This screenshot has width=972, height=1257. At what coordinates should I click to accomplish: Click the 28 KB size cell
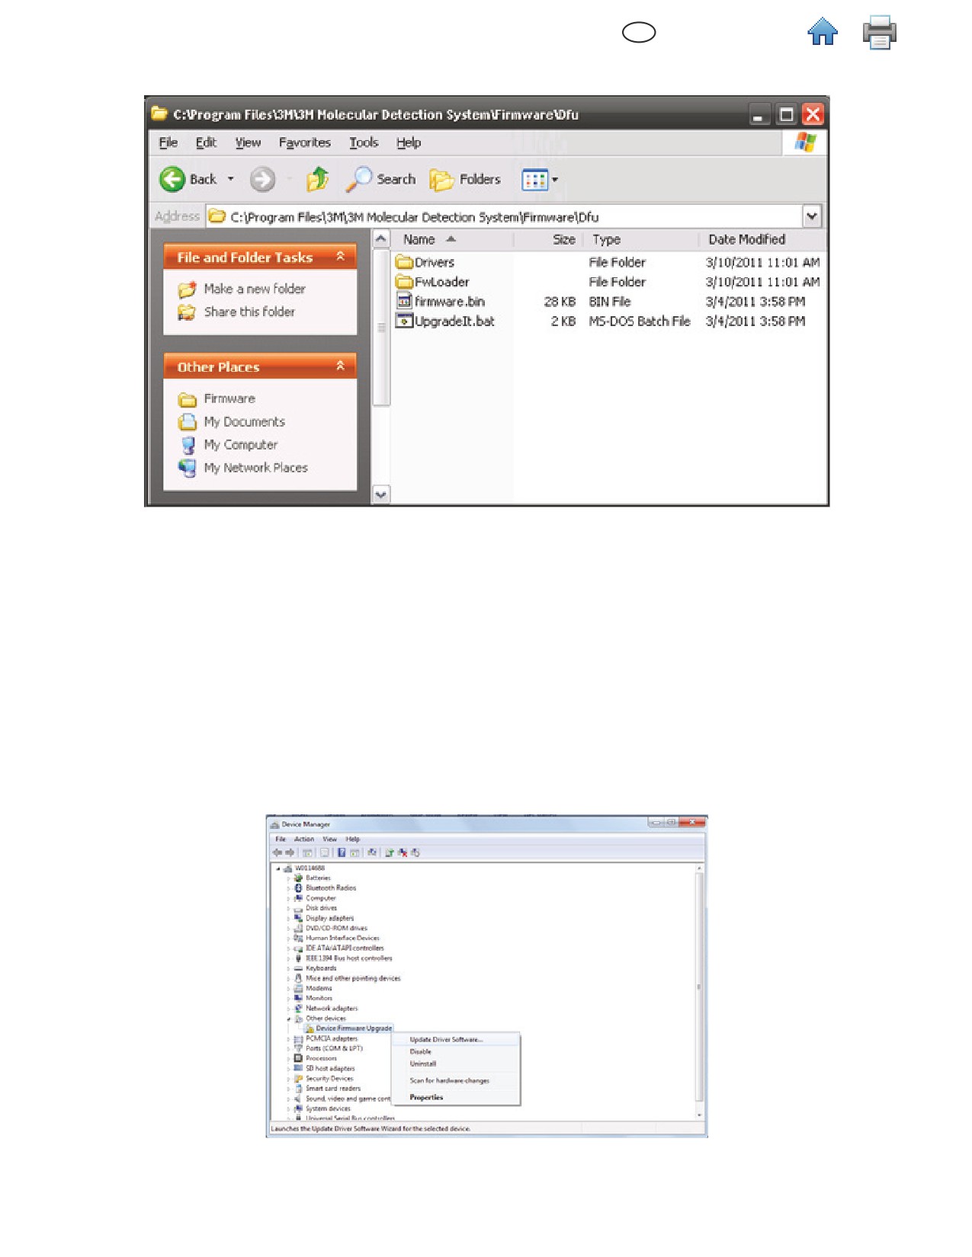coord(560,302)
